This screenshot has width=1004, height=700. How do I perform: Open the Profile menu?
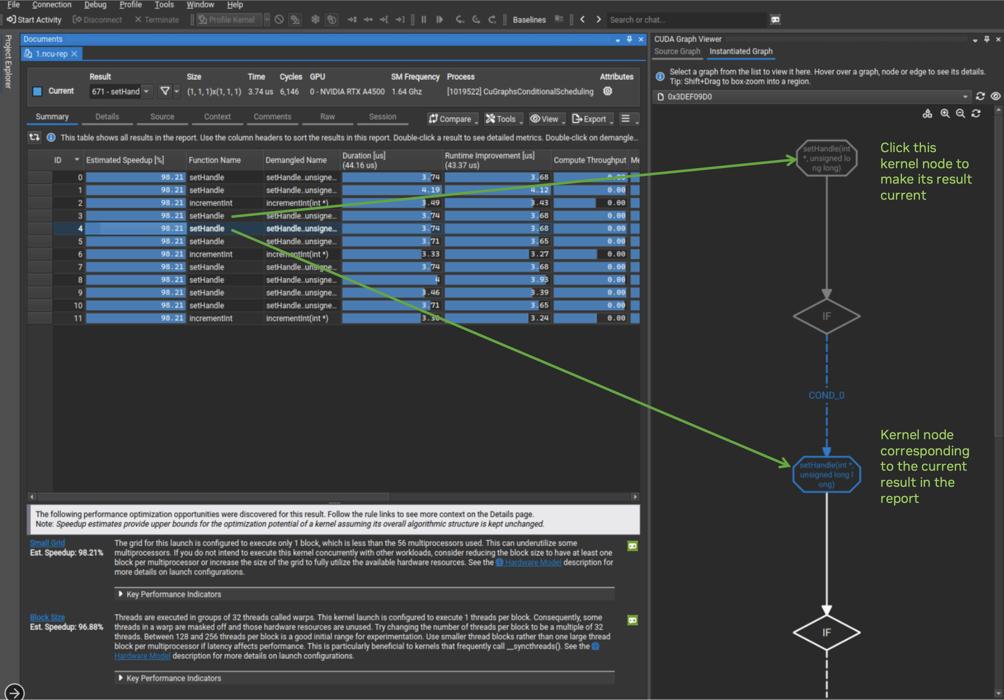click(130, 5)
